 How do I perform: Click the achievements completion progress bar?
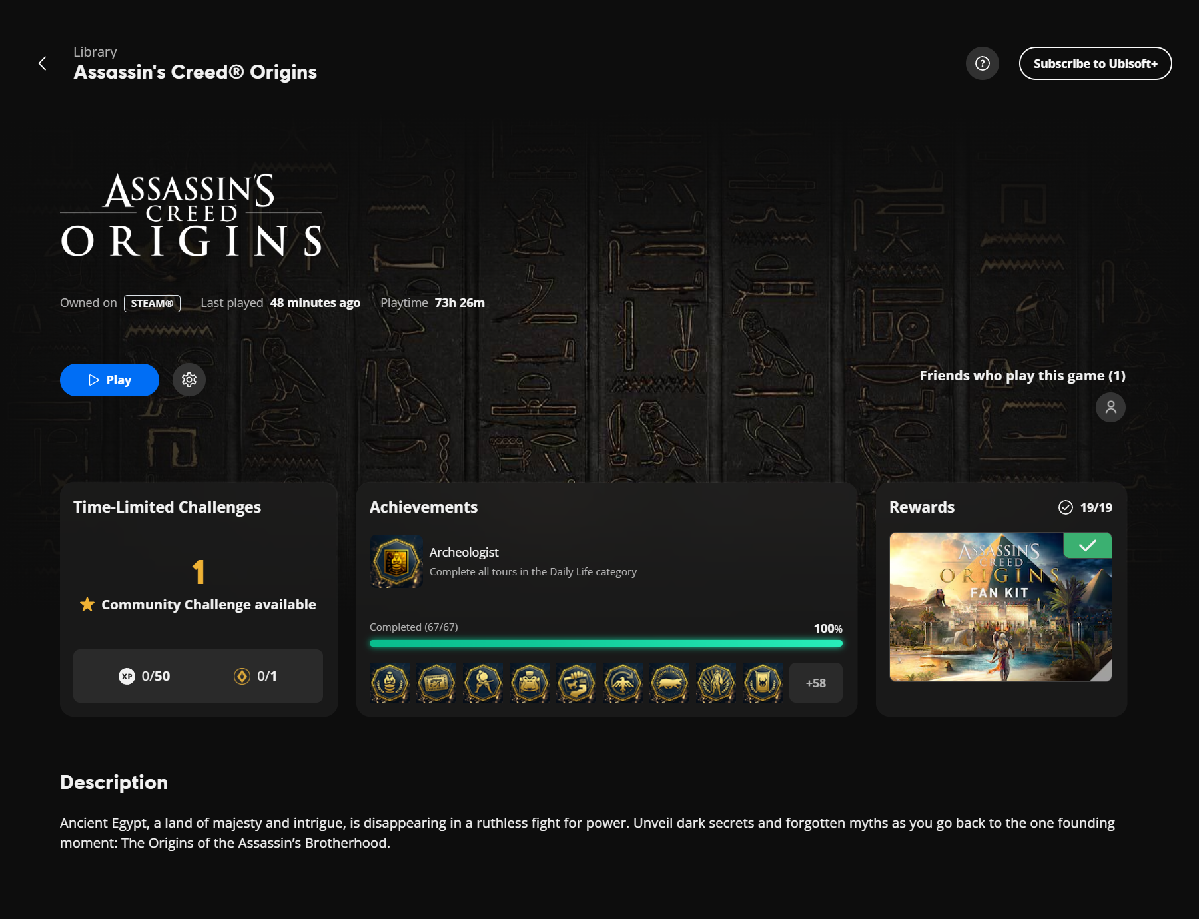tap(605, 643)
